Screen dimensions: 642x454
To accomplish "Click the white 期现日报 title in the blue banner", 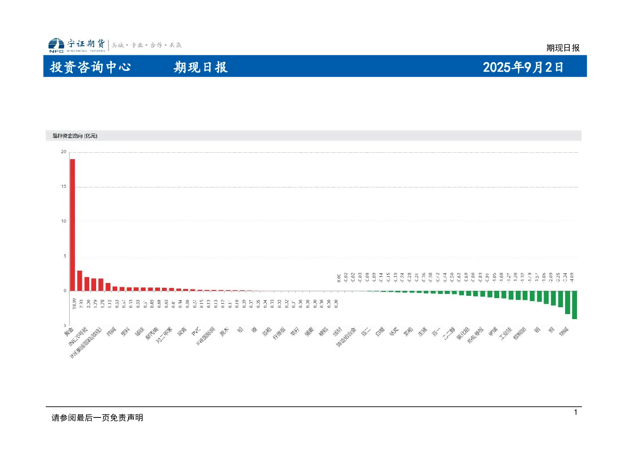I will tap(200, 67).
